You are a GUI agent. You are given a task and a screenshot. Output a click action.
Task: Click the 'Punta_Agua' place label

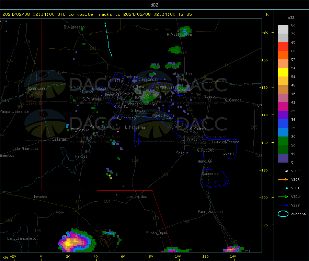click(x=157, y=233)
